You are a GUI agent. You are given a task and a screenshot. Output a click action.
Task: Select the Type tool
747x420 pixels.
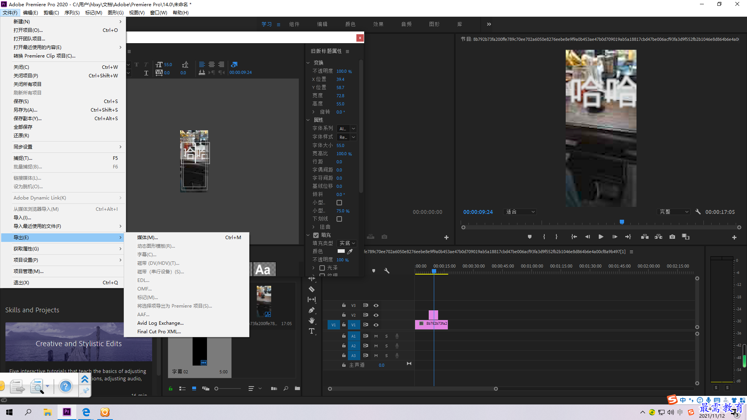[x=312, y=331]
